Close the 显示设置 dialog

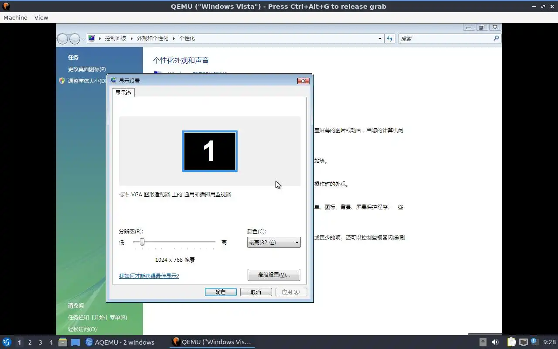(303, 81)
